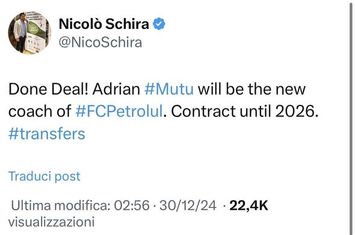Viewport: 355px width, 235px height.
Task: Open the 22,4K views count
Action: click(x=248, y=205)
